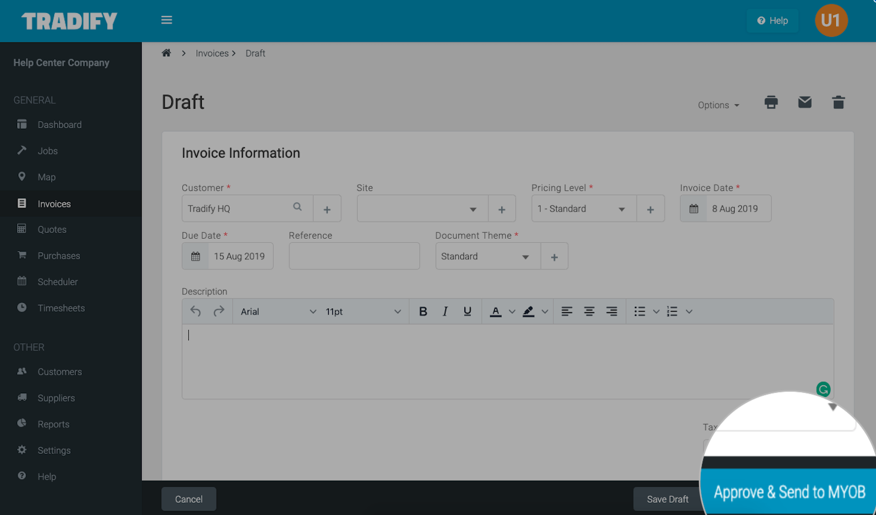Open the Site dropdown
Image resolution: width=876 pixels, height=515 pixels.
[x=422, y=209]
